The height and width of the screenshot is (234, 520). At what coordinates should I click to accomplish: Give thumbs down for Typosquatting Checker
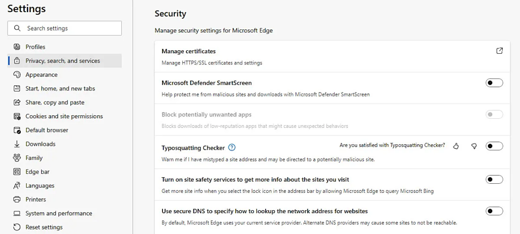pyautogui.click(x=474, y=146)
